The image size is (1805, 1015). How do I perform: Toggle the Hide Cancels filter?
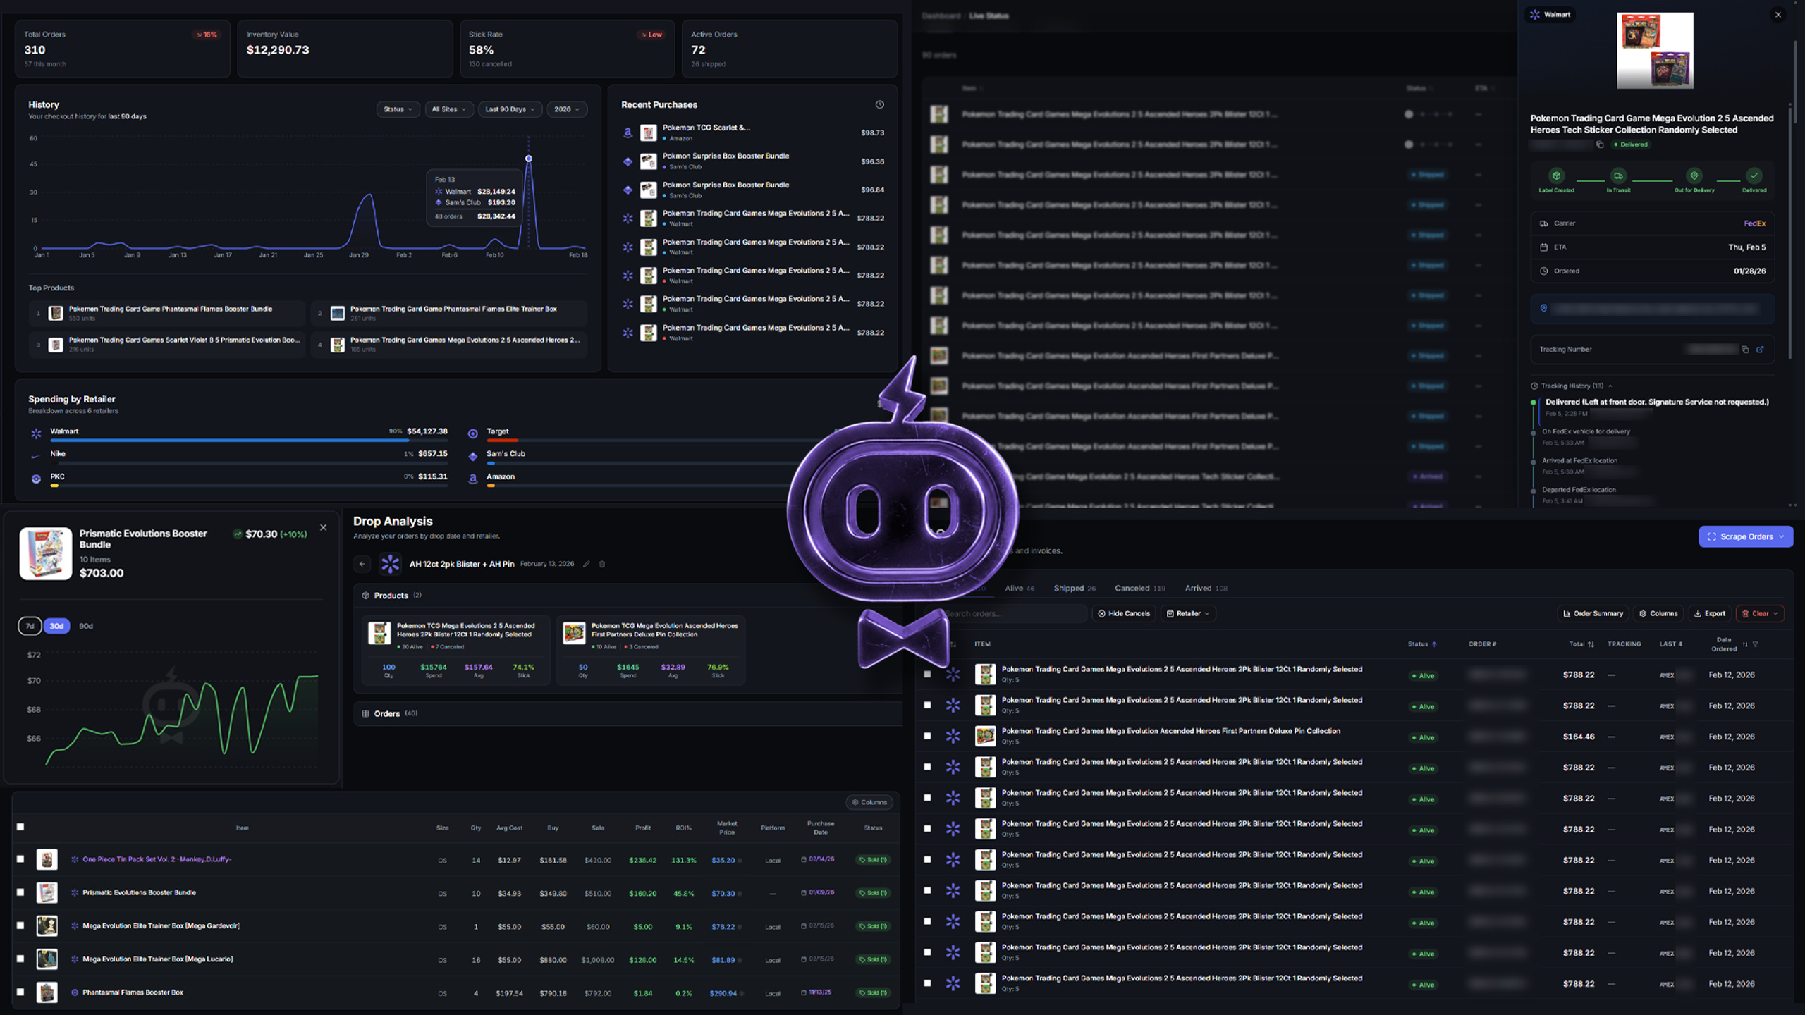coord(1124,614)
